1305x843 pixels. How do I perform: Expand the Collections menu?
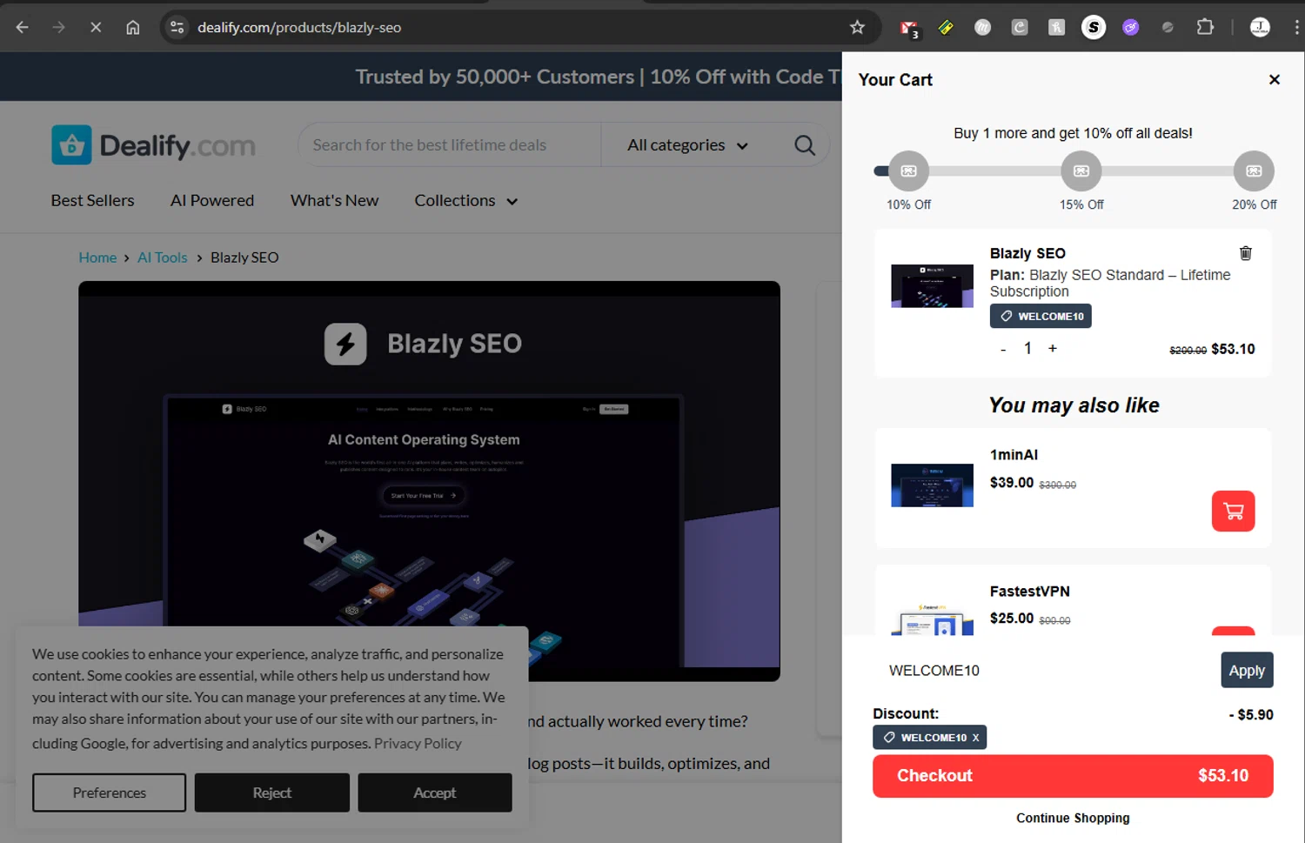(466, 200)
